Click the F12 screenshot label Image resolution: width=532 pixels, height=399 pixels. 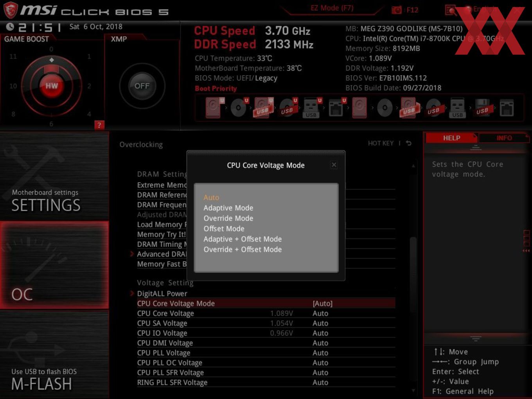tap(412, 10)
